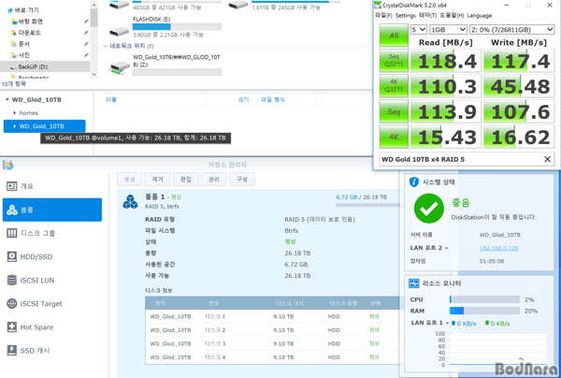This screenshot has height=378, width=561.
Task: Open the 1.81TB drive icon in Explorer
Action: point(238,5)
